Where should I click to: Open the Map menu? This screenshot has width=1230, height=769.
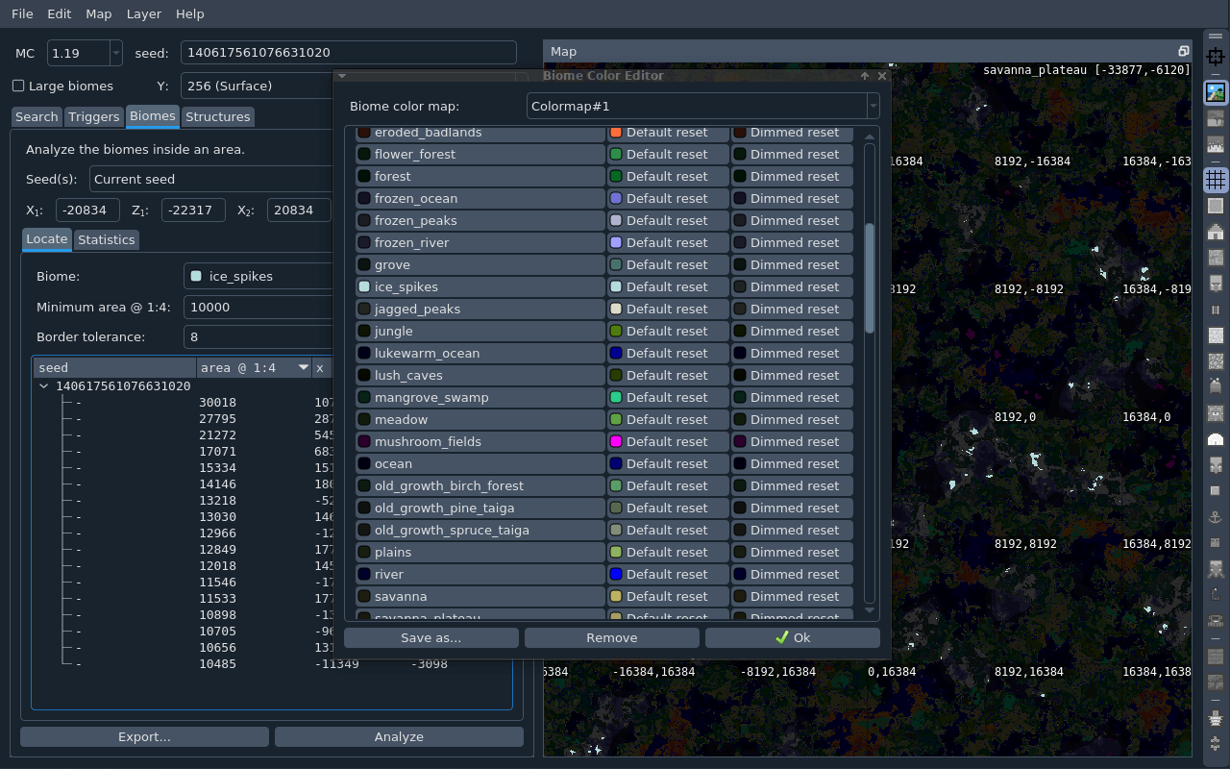(98, 14)
